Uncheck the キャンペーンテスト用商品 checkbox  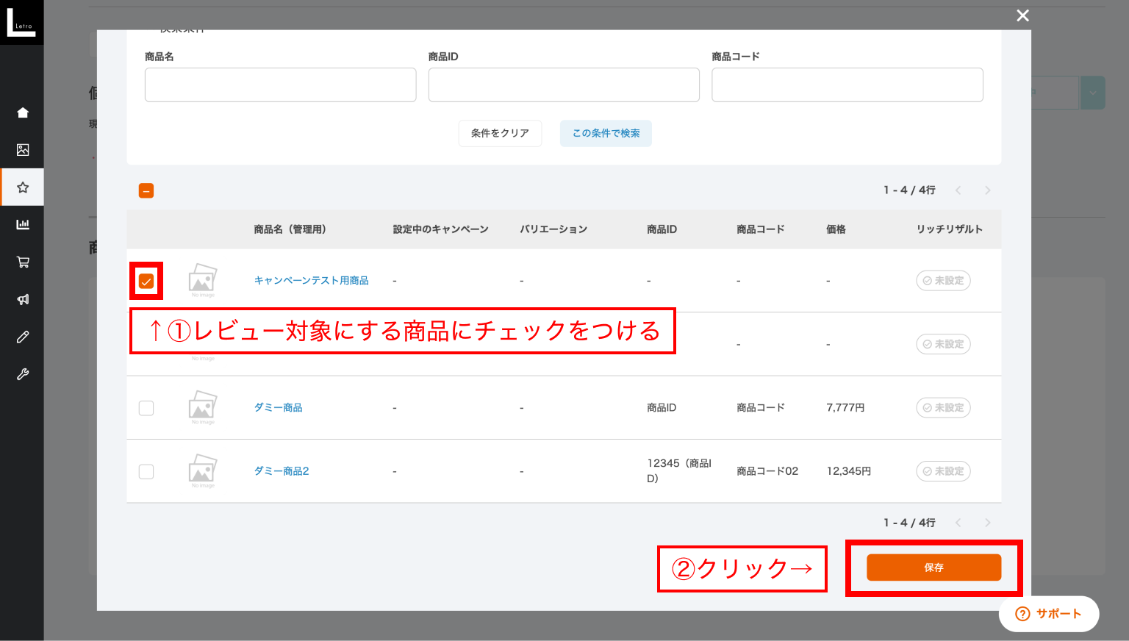146,282
